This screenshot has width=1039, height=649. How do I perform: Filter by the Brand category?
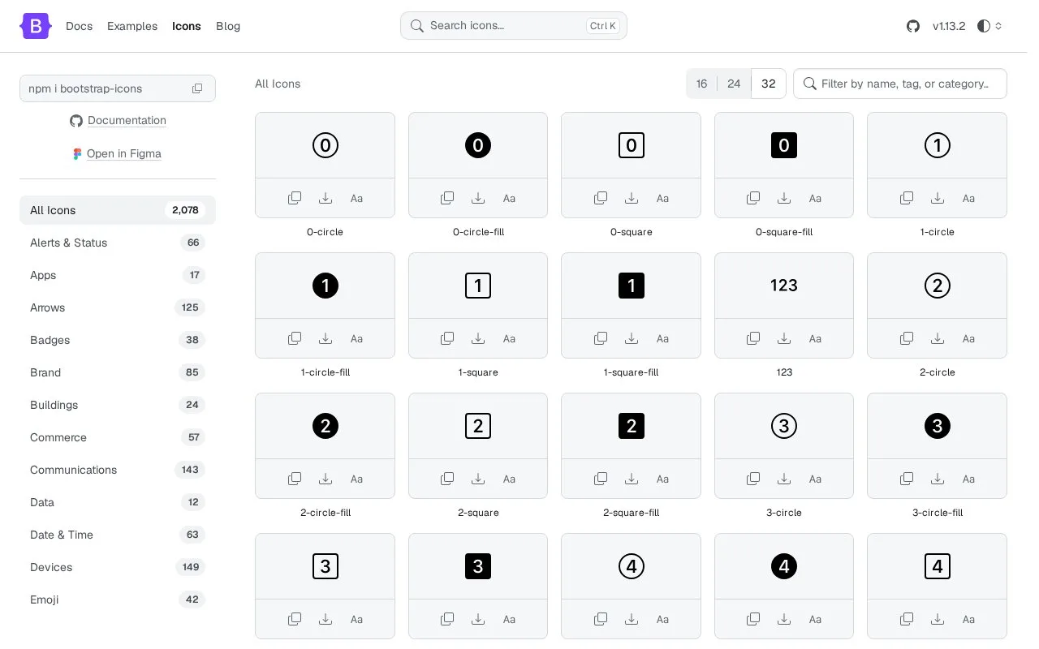click(x=118, y=372)
